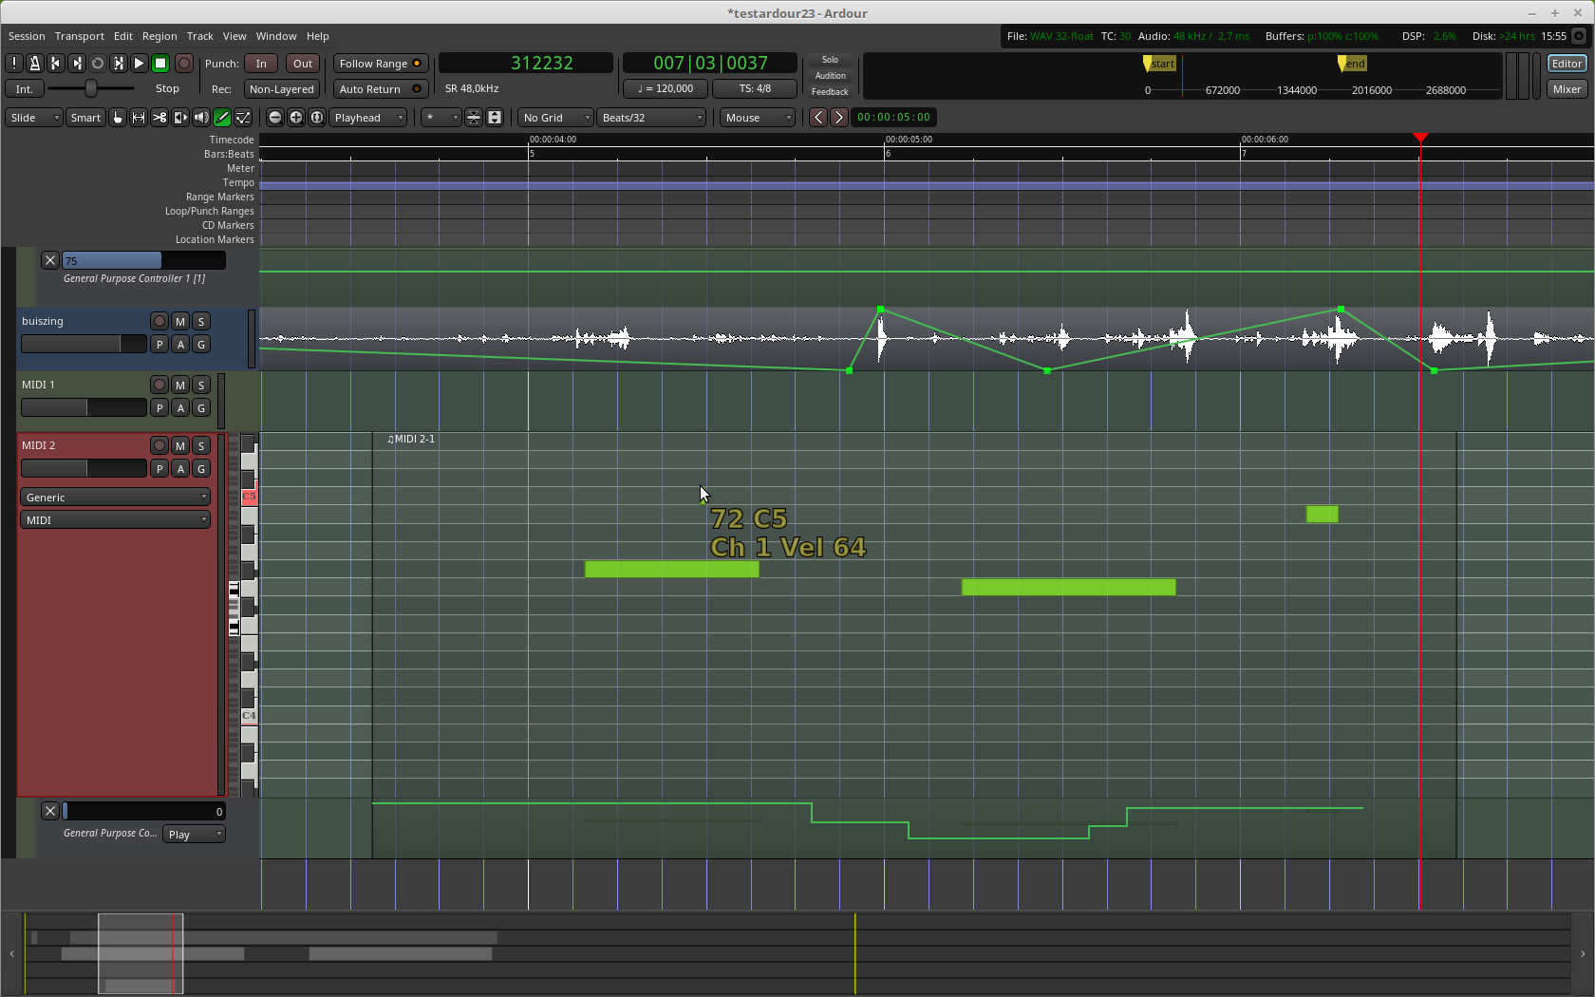Click the tempo 120,000 button
Screen dimensions: 1595x997
[666, 88]
